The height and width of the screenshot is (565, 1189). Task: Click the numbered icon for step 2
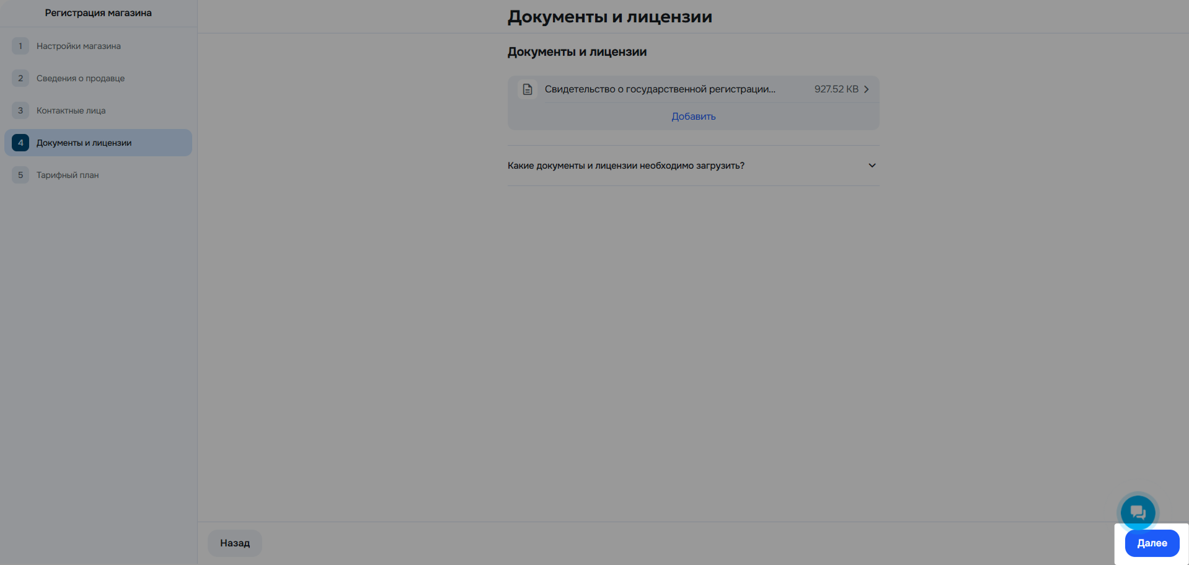pyautogui.click(x=20, y=78)
